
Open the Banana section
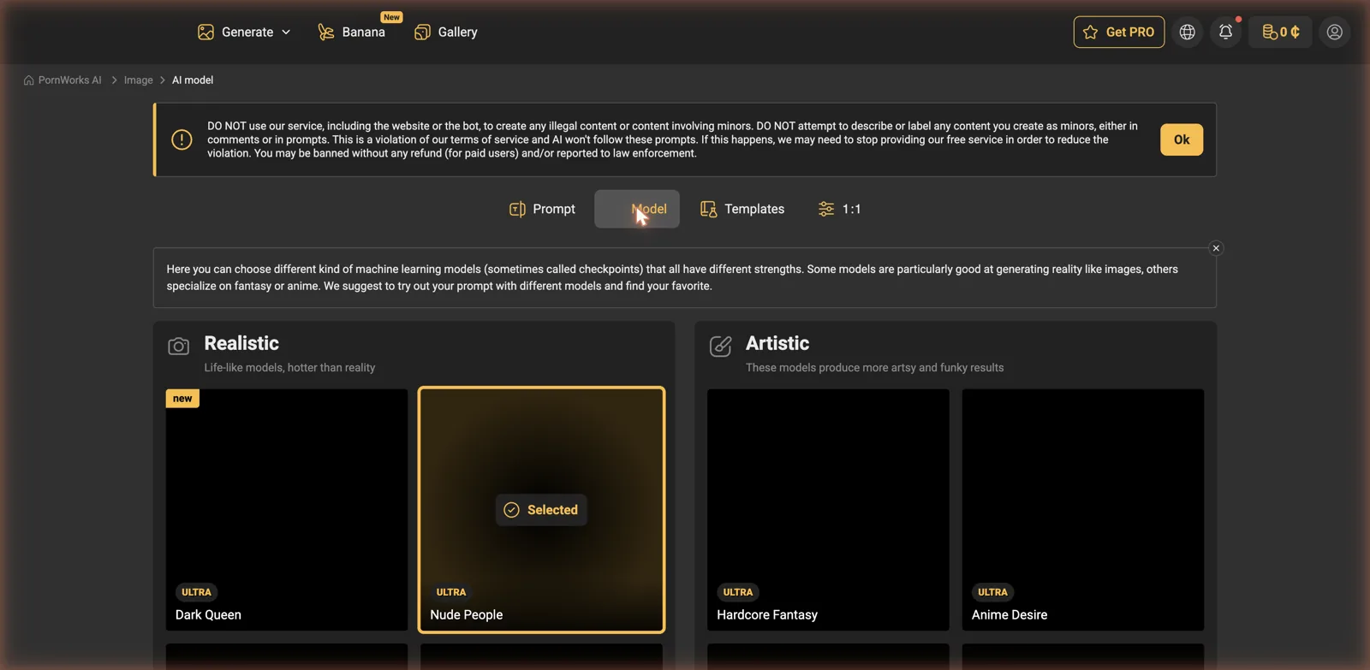pos(352,32)
